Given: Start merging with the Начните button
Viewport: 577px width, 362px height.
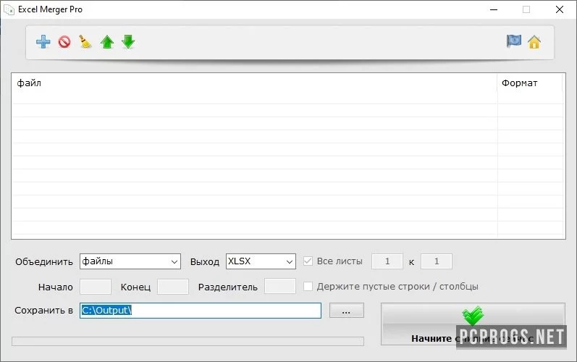Looking at the screenshot, I should 473,324.
